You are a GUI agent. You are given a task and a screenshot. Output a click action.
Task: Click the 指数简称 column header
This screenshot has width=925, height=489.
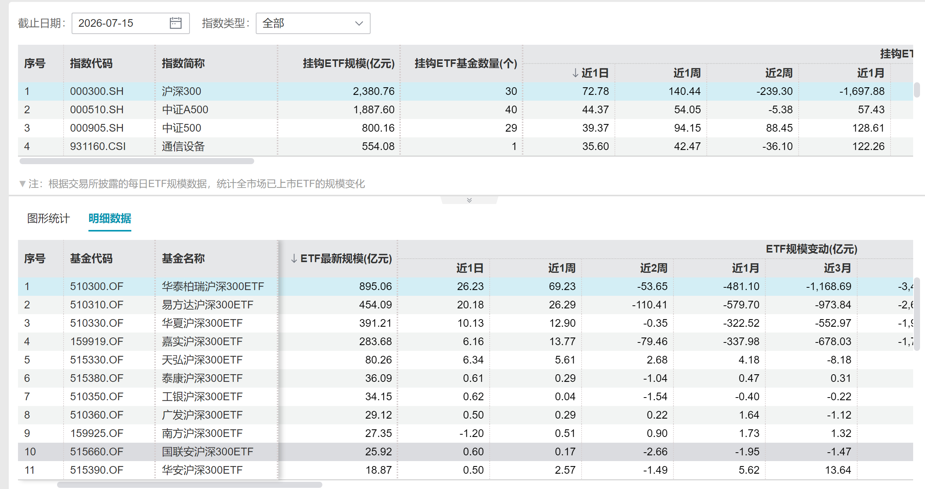point(183,64)
